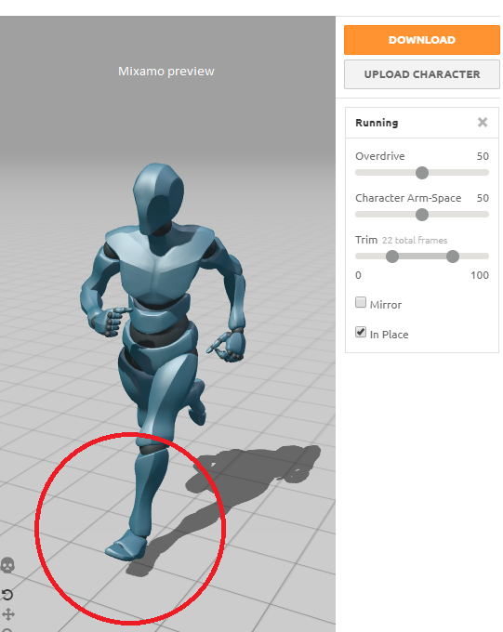Toggle the skeleton view skull icon
503x632 pixels.
point(7,565)
